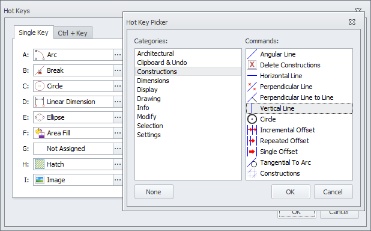Select the Single Offset icon

(252, 152)
